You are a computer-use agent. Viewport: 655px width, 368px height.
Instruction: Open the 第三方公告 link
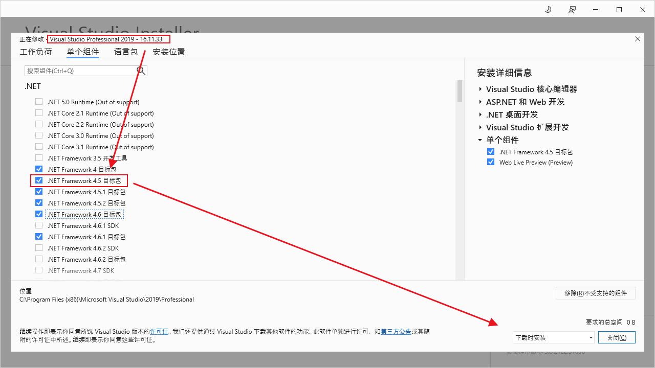pyautogui.click(x=396, y=332)
